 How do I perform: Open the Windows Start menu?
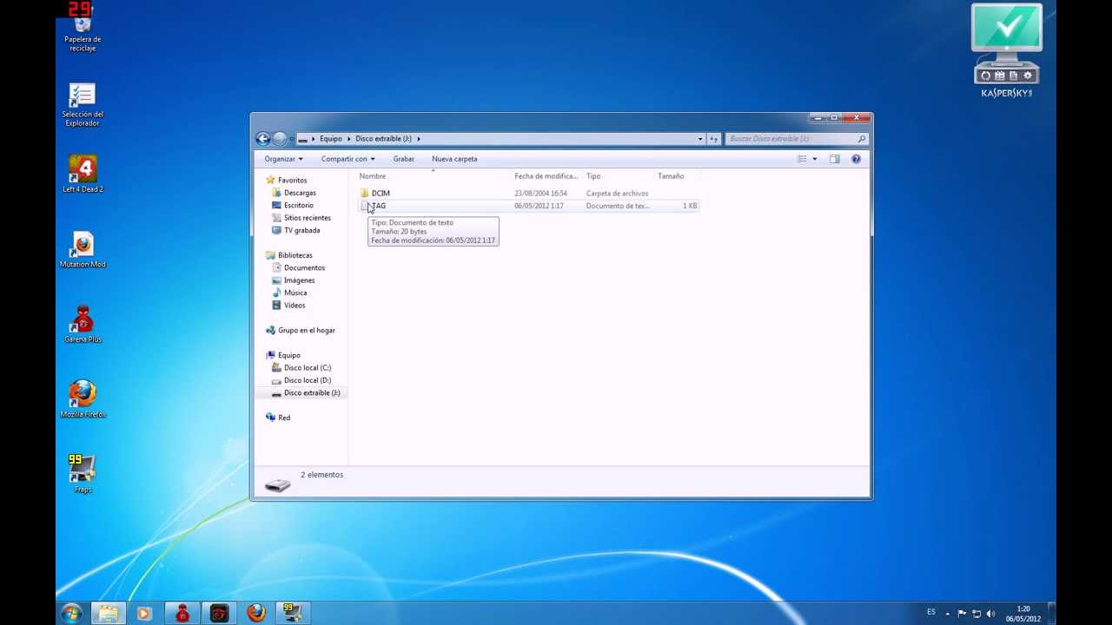(71, 613)
